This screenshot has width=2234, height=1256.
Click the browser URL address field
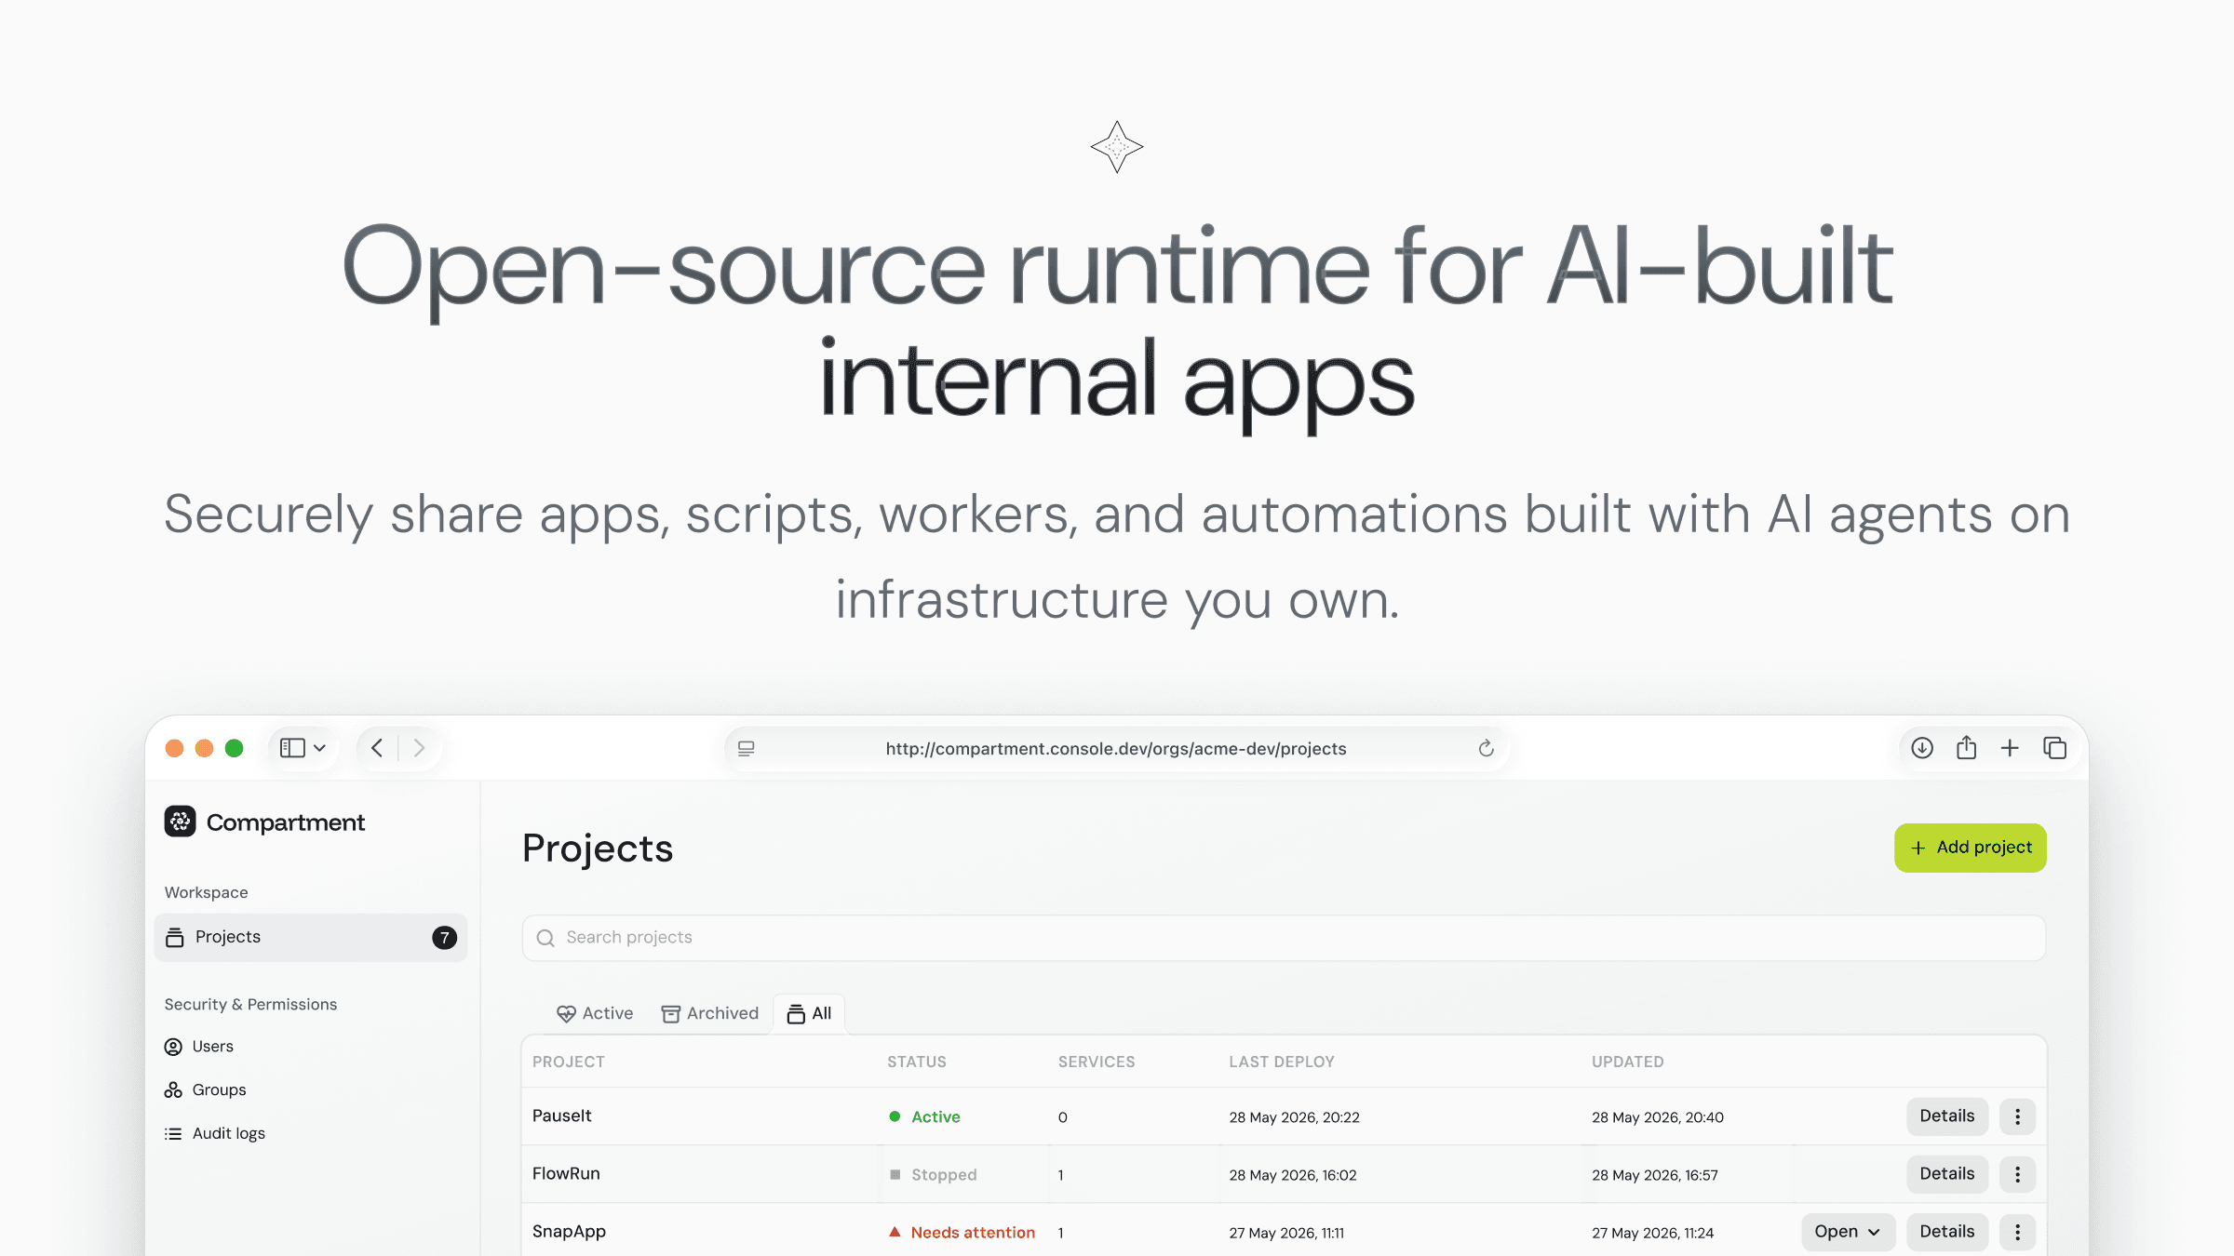[x=1116, y=748]
